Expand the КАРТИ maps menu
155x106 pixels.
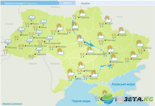point(67,3)
